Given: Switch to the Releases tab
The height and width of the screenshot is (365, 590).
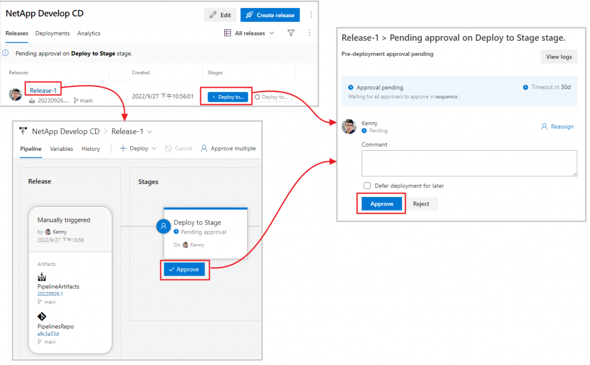Looking at the screenshot, I should tap(17, 33).
